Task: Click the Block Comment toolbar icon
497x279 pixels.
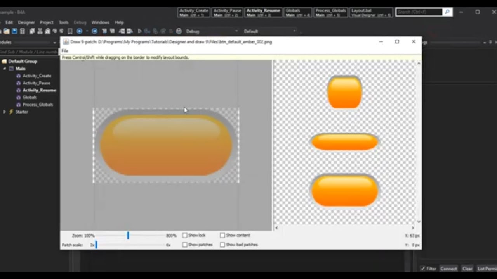Action: coord(104,31)
